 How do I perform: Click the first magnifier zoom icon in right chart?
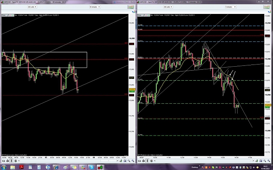point(265,161)
